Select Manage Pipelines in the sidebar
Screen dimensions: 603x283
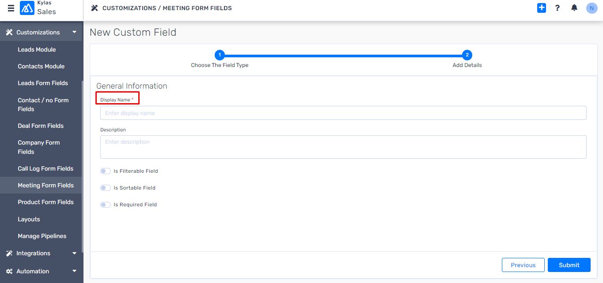pos(42,236)
